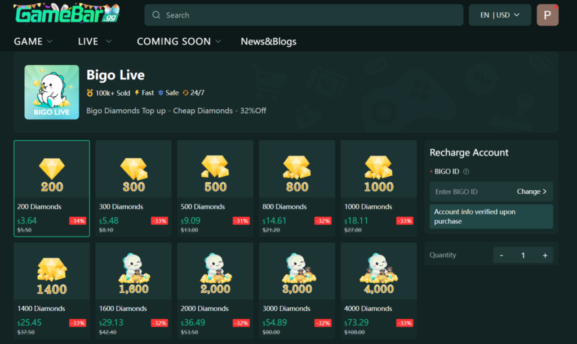This screenshot has width=577, height=344.
Task: Focus the Enter BIGO ID input field
Action: [473, 191]
